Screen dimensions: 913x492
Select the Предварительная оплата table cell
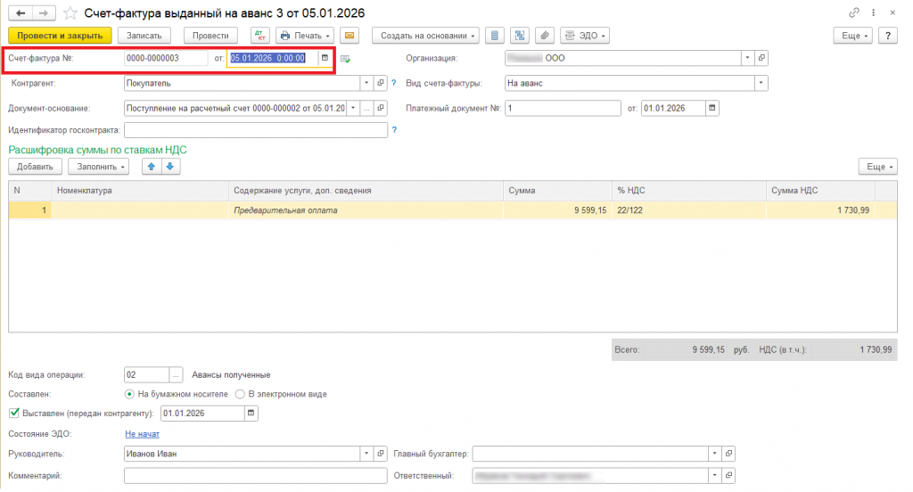click(x=366, y=210)
